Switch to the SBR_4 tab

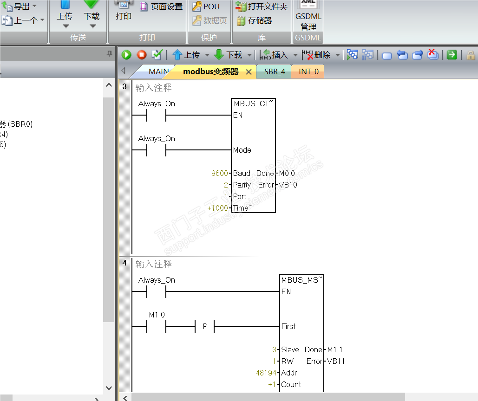tap(275, 71)
